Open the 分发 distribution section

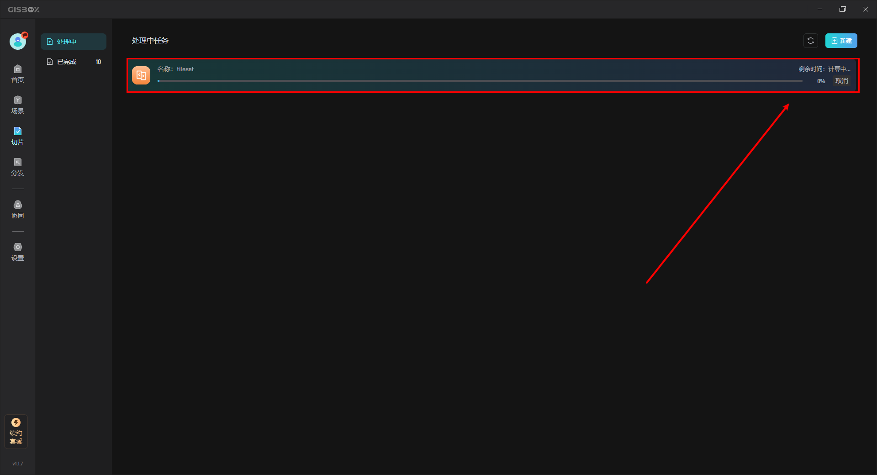tap(17, 167)
